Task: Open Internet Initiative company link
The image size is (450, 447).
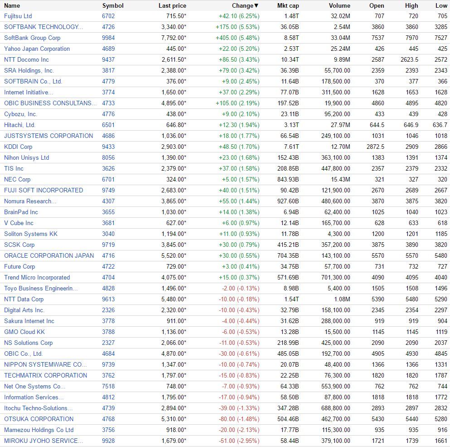Action: click(29, 93)
